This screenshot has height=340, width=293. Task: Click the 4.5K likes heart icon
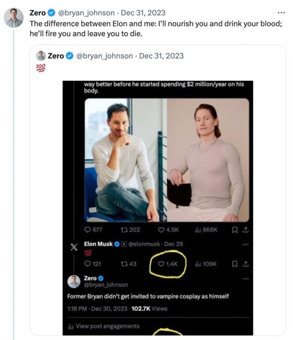coord(161,230)
